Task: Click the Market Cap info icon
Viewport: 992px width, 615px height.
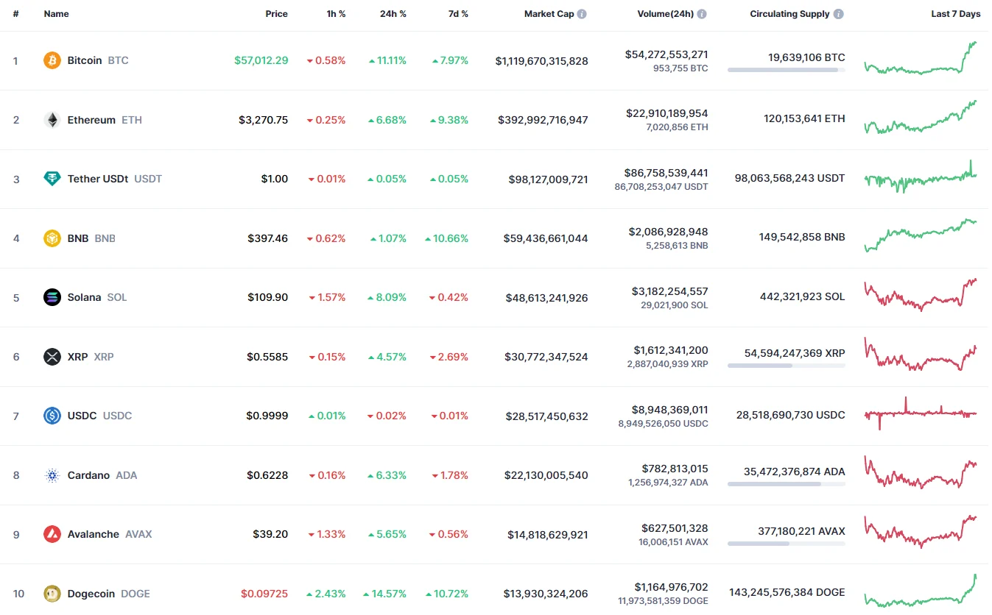Action: click(x=582, y=14)
